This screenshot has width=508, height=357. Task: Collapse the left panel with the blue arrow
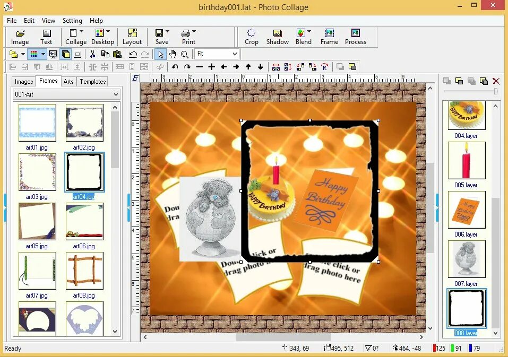click(x=128, y=207)
